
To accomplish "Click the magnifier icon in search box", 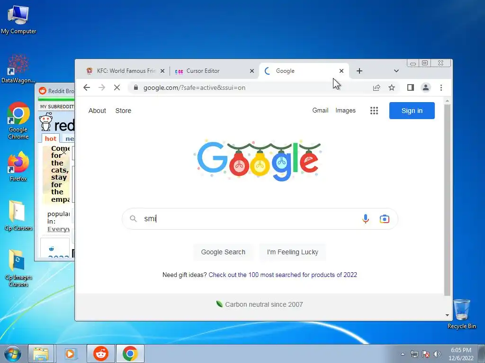I will 133,219.
